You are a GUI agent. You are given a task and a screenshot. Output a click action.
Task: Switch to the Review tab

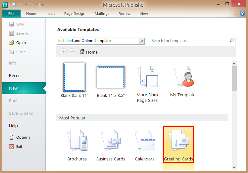point(124,14)
